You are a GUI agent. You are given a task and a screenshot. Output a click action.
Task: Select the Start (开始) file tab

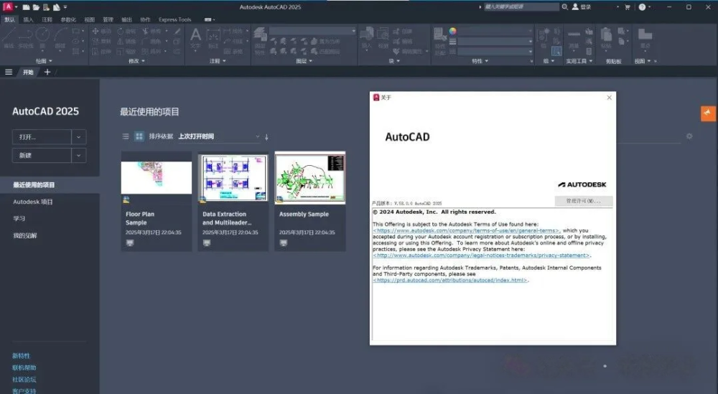(x=29, y=72)
